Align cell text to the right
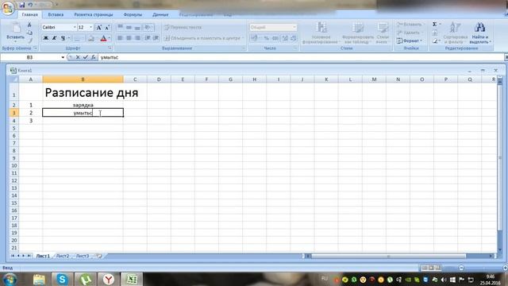This screenshot has width=508, height=286. (137, 38)
